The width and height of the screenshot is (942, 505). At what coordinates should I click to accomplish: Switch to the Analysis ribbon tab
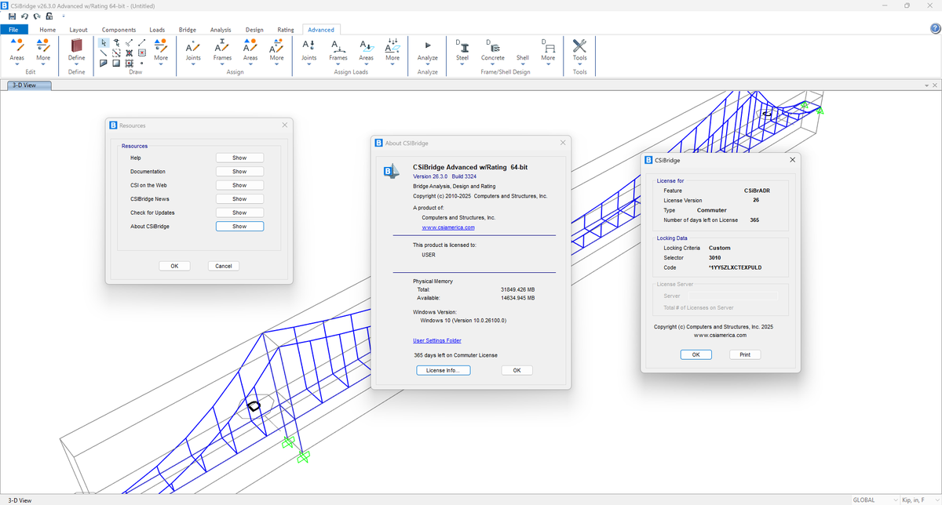point(221,30)
